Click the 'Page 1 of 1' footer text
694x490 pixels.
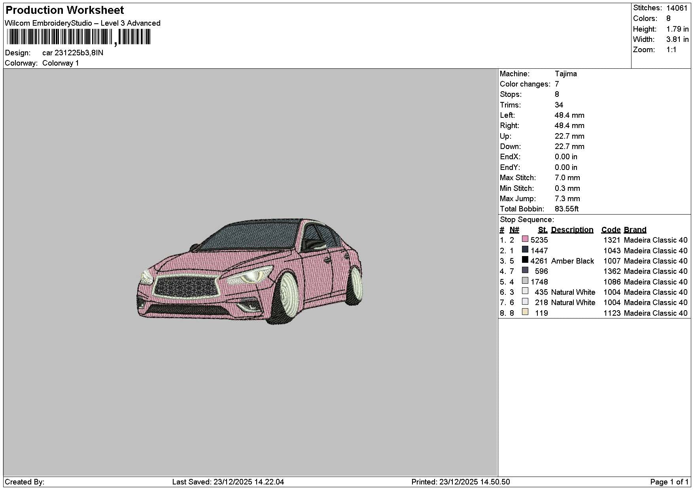tap(669, 482)
